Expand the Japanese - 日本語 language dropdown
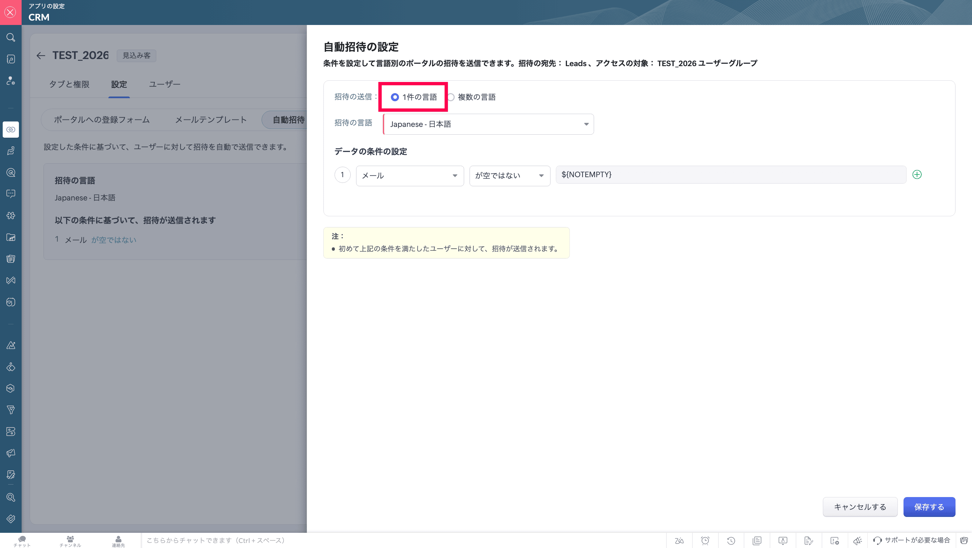This screenshot has width=972, height=548. [x=488, y=124]
